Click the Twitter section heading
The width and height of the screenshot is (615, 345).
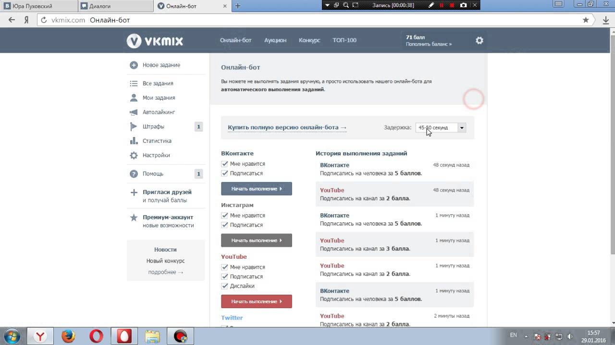[232, 318]
